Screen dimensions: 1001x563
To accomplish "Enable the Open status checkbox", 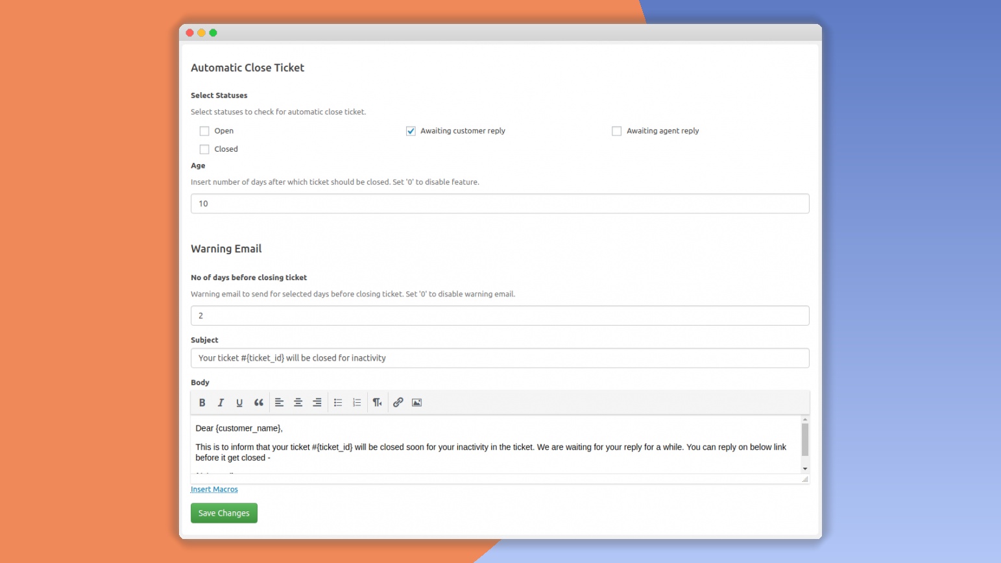I will (204, 131).
